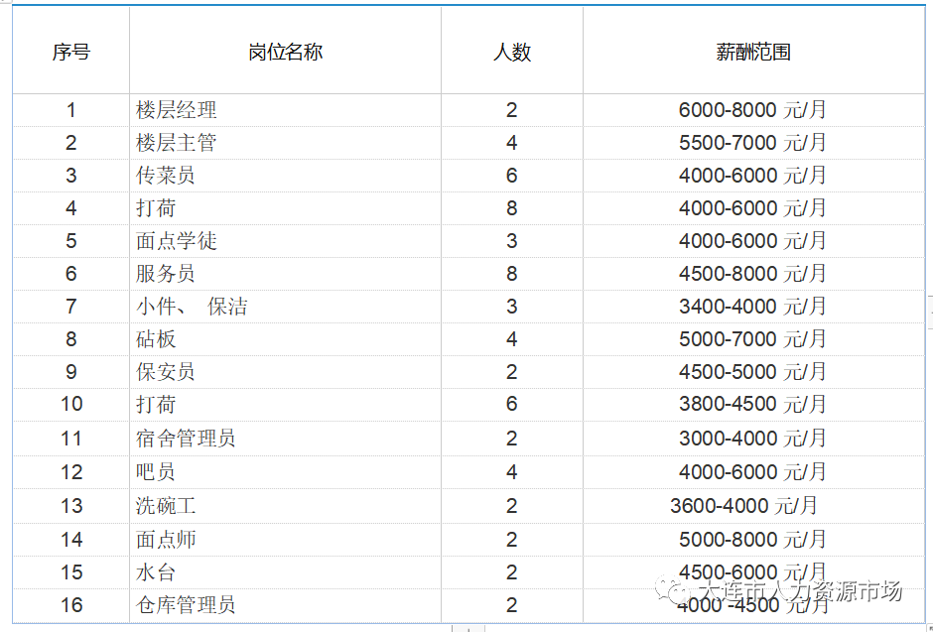Image resolution: width=933 pixels, height=632 pixels.
Task: Click salary 6000-8000 元/月
Action: (752, 110)
